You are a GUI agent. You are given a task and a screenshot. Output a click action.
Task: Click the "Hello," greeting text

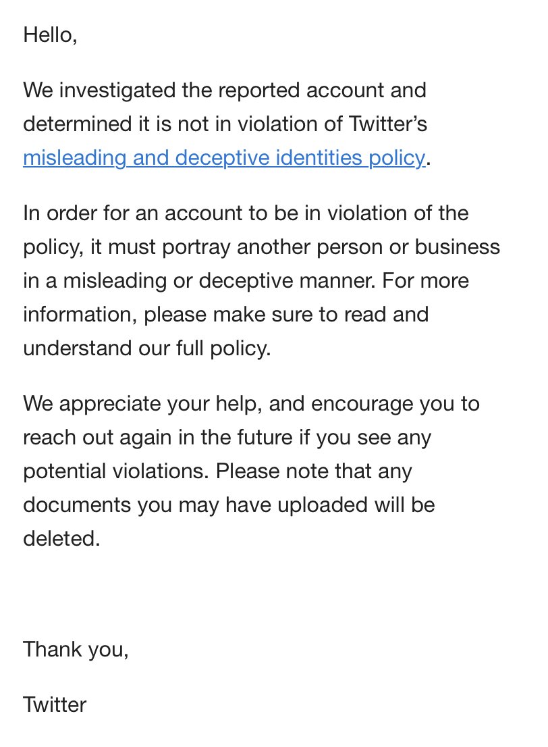click(50, 35)
